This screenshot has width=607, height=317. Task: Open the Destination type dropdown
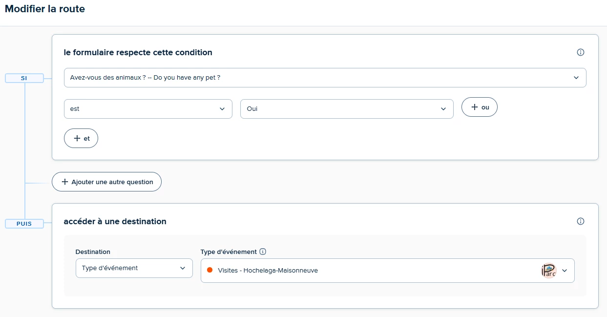134,268
